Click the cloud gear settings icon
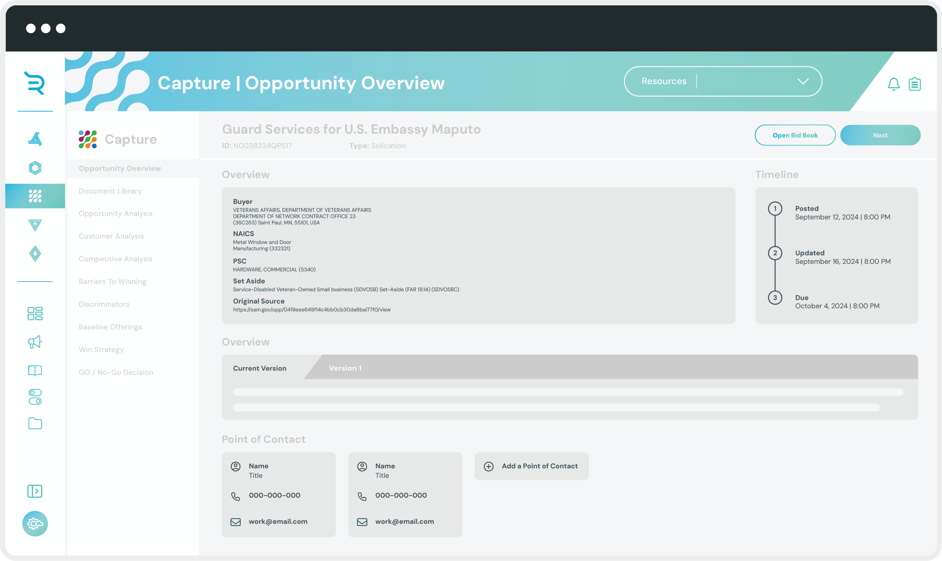 coord(35,523)
